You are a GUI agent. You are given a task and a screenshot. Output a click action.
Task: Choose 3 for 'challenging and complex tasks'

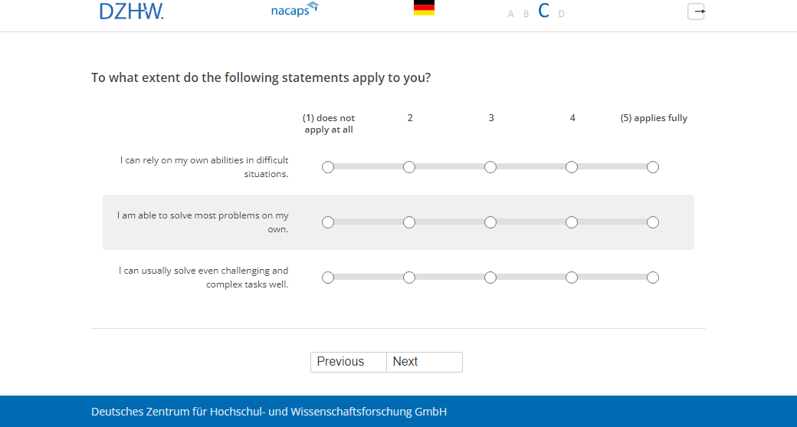tap(490, 278)
